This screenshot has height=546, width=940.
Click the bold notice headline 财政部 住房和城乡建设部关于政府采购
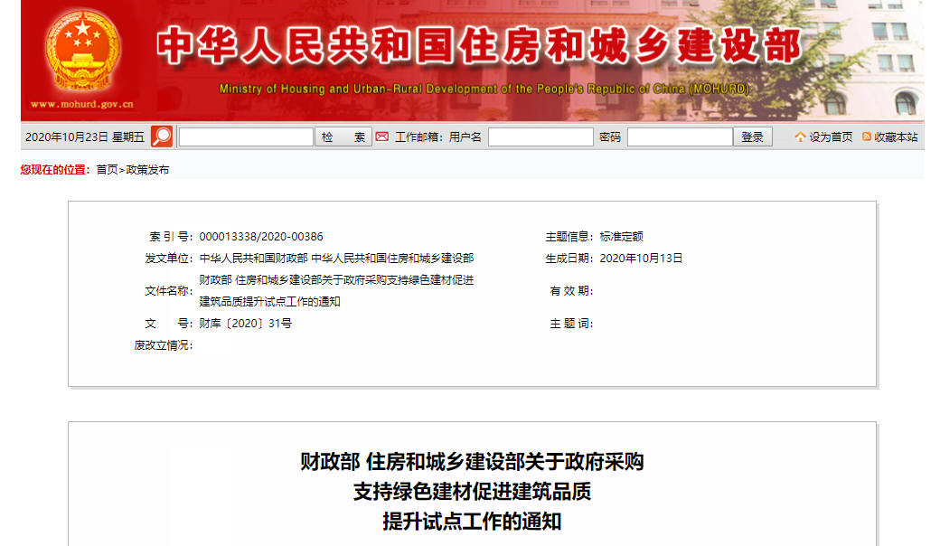tap(472, 462)
